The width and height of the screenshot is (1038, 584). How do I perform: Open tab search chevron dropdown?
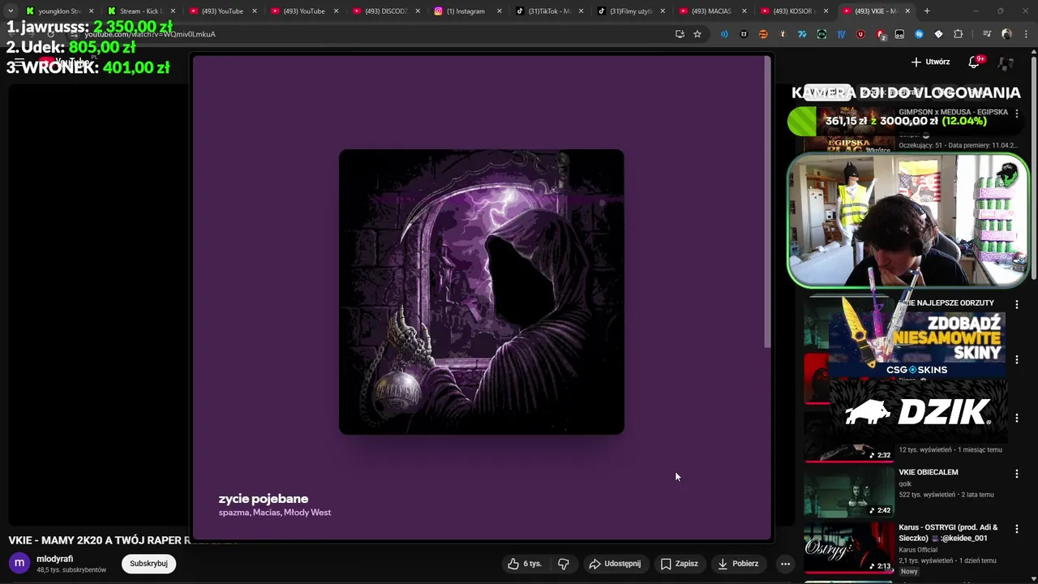click(10, 11)
